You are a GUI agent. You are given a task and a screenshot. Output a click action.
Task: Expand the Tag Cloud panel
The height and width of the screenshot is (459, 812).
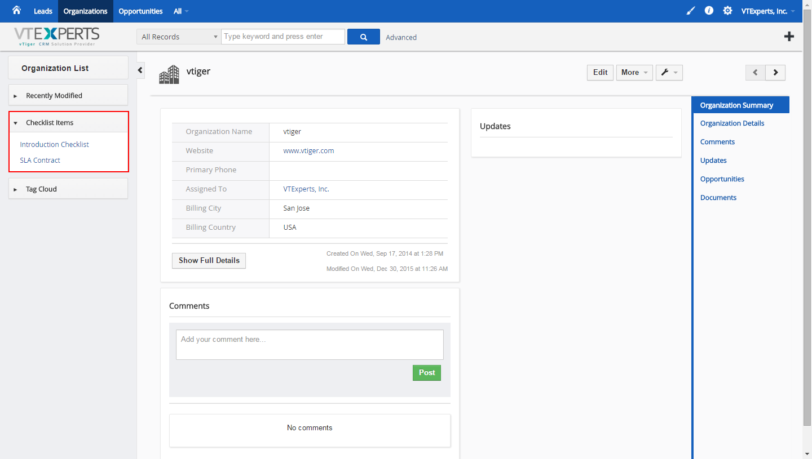click(68, 189)
